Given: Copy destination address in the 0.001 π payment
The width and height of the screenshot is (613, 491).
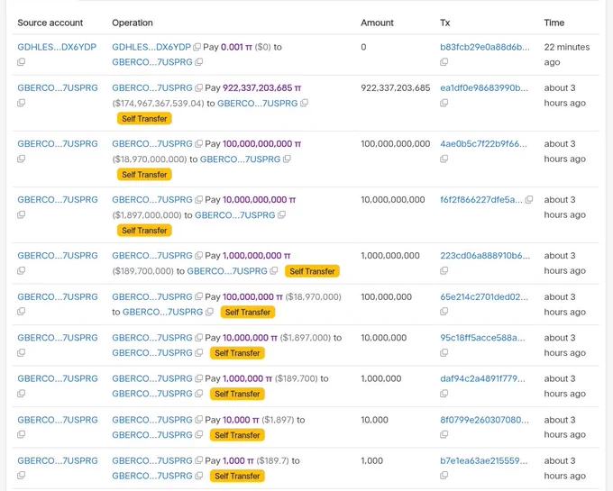Looking at the screenshot, I should click(198, 62).
